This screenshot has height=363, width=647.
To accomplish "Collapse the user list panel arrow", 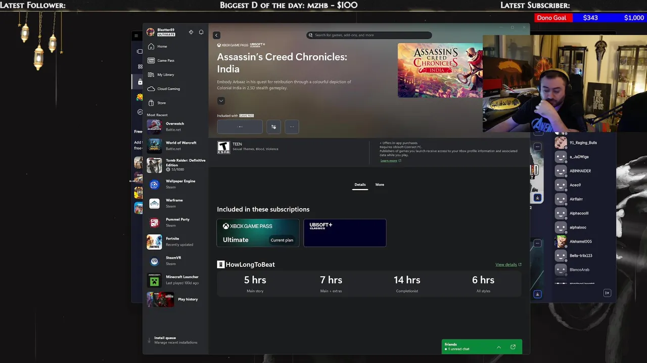I will pos(607,293).
